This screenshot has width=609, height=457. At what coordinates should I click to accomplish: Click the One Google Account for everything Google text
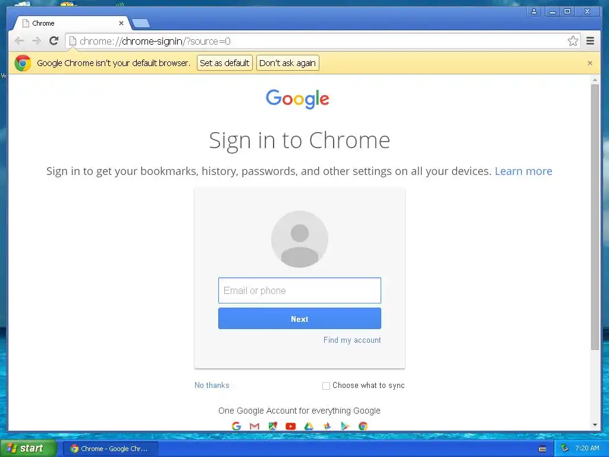pos(300,411)
